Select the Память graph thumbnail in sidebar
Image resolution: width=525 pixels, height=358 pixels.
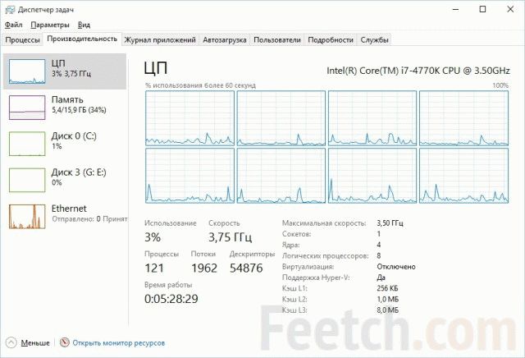pos(27,108)
